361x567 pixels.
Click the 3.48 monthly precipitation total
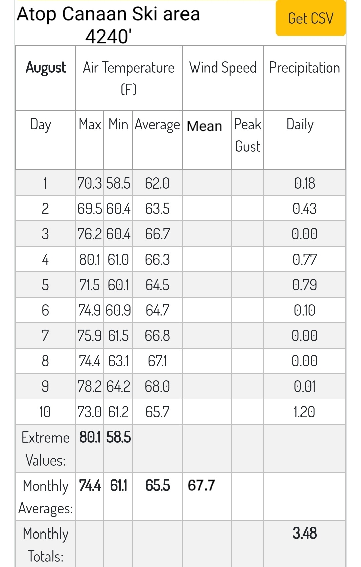click(x=305, y=533)
